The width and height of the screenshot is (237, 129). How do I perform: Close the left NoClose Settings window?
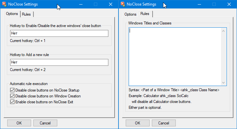coord(111,4)
